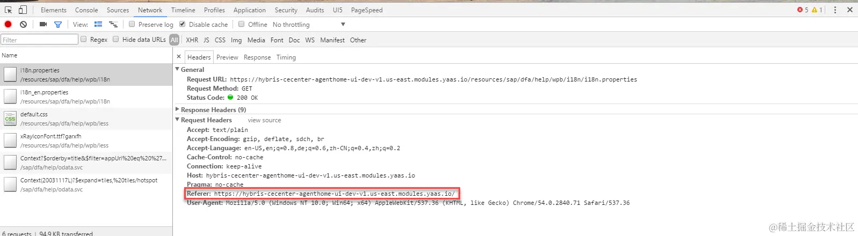858x236 pixels.
Task: Switch to the Preview detail tab
Action: click(227, 57)
